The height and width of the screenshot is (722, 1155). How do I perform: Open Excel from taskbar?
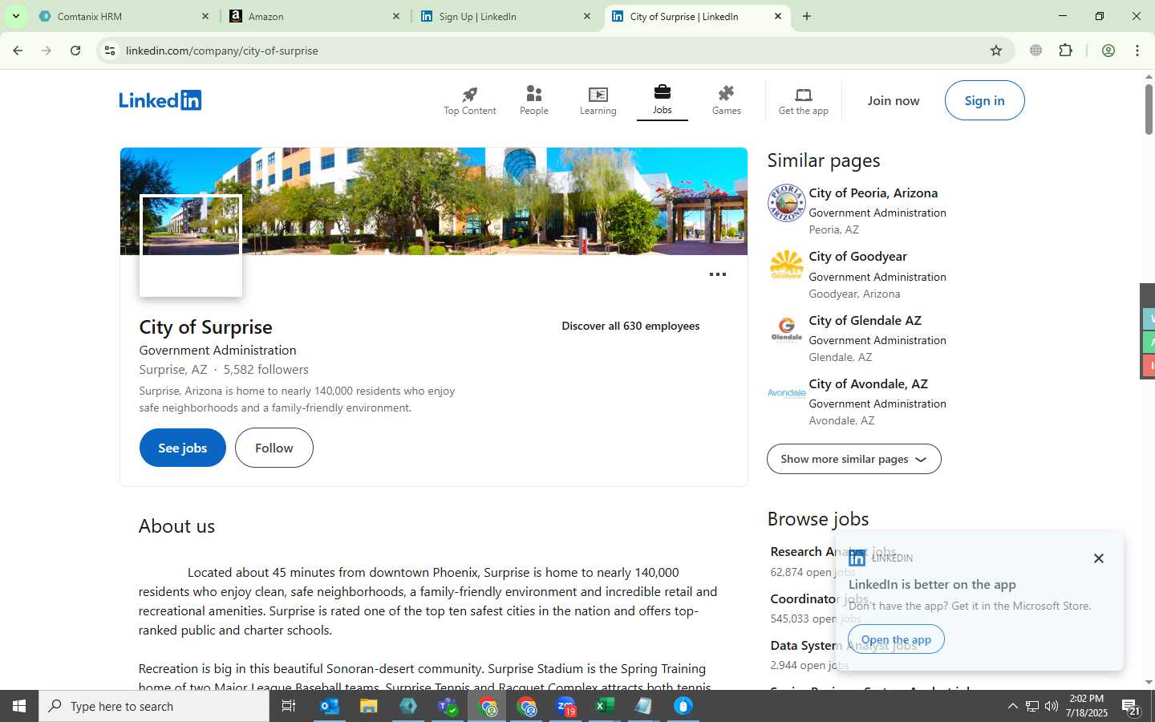605,706
